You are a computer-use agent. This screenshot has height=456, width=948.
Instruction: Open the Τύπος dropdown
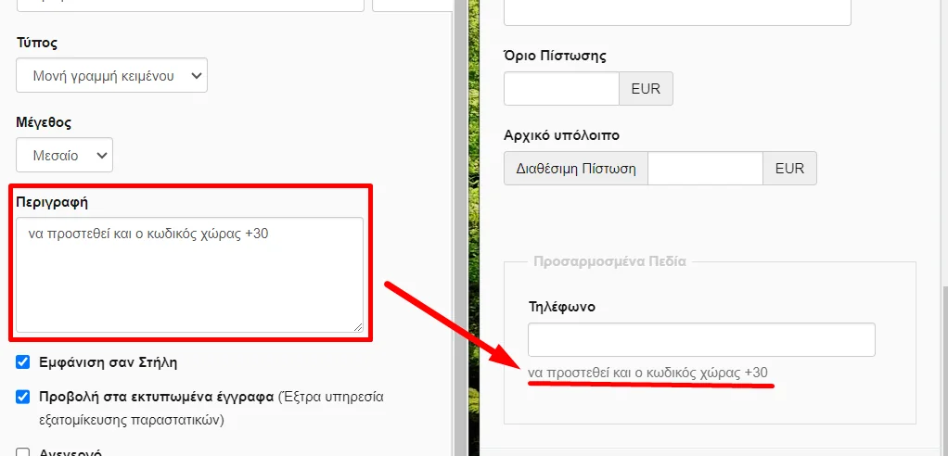point(111,76)
